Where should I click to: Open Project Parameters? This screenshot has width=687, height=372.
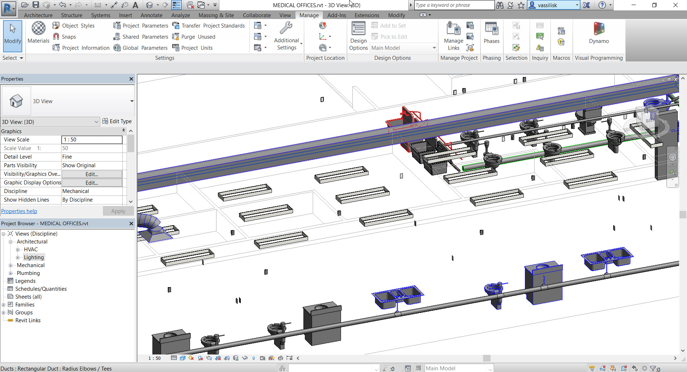141,25
